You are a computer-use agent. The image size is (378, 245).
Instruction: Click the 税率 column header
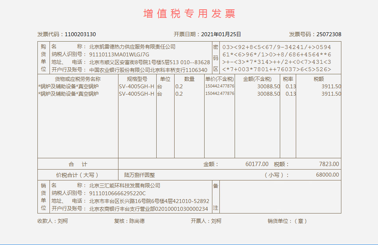tap(288, 79)
